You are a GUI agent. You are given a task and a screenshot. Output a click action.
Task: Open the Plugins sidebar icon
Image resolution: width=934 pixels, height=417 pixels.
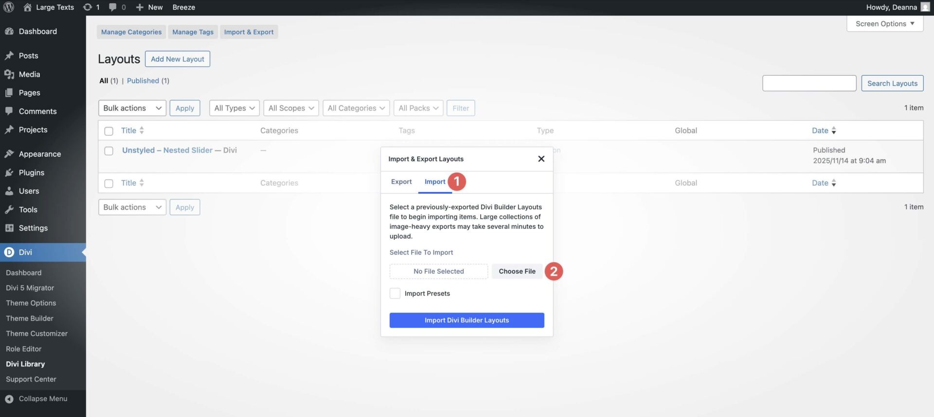pyautogui.click(x=9, y=173)
